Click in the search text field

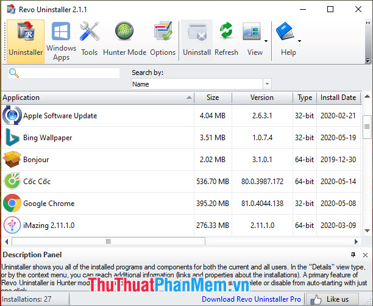click(x=69, y=73)
